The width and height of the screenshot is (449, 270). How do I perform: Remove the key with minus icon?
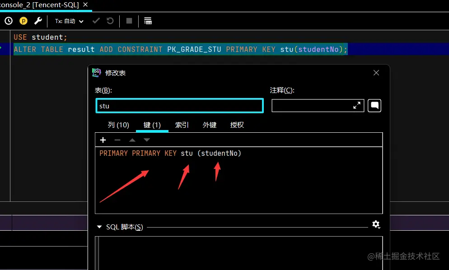click(x=117, y=140)
